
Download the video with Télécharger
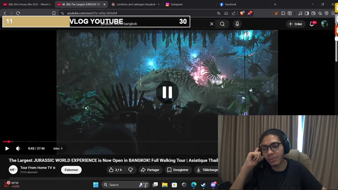[207, 170]
